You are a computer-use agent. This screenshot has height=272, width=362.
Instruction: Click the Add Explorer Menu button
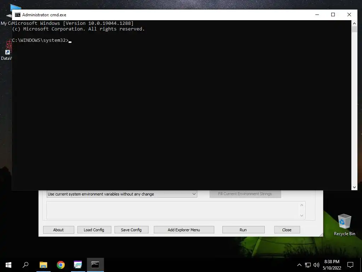pos(184,230)
